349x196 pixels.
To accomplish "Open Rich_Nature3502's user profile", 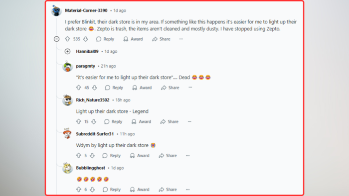I will [93, 100].
